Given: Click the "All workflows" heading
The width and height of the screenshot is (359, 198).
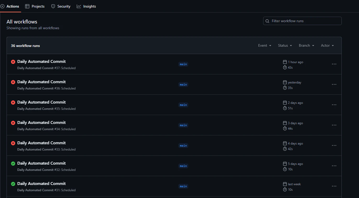Looking at the screenshot, I should (22, 22).
